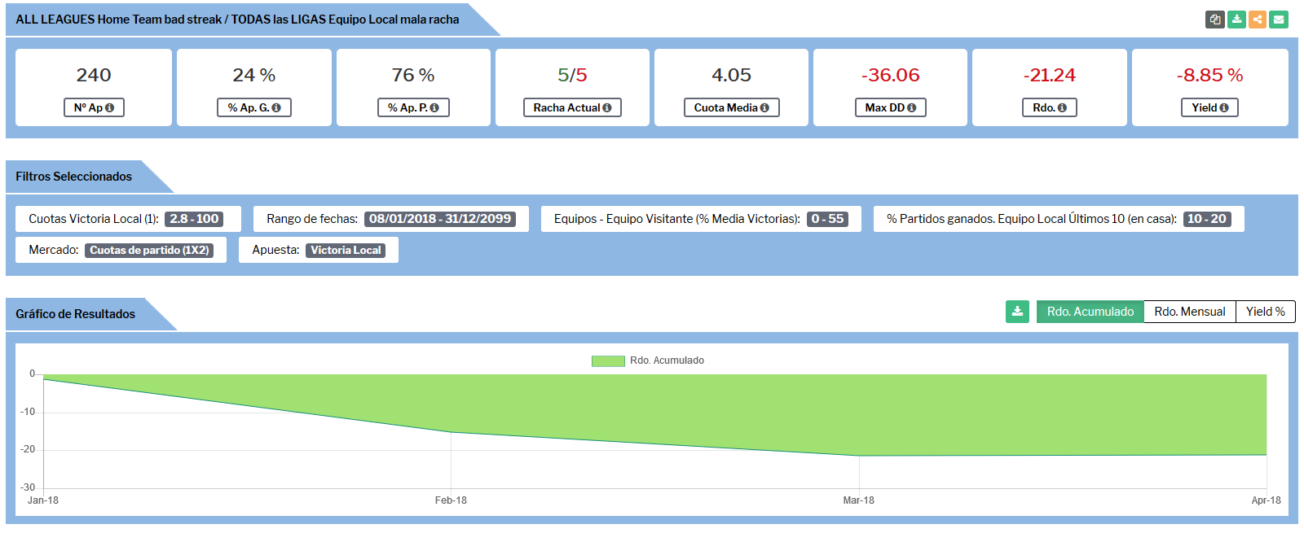Viewport: 1304px width, 533px height.
Task: Click the chart data point at Feb-18
Action: [451, 432]
